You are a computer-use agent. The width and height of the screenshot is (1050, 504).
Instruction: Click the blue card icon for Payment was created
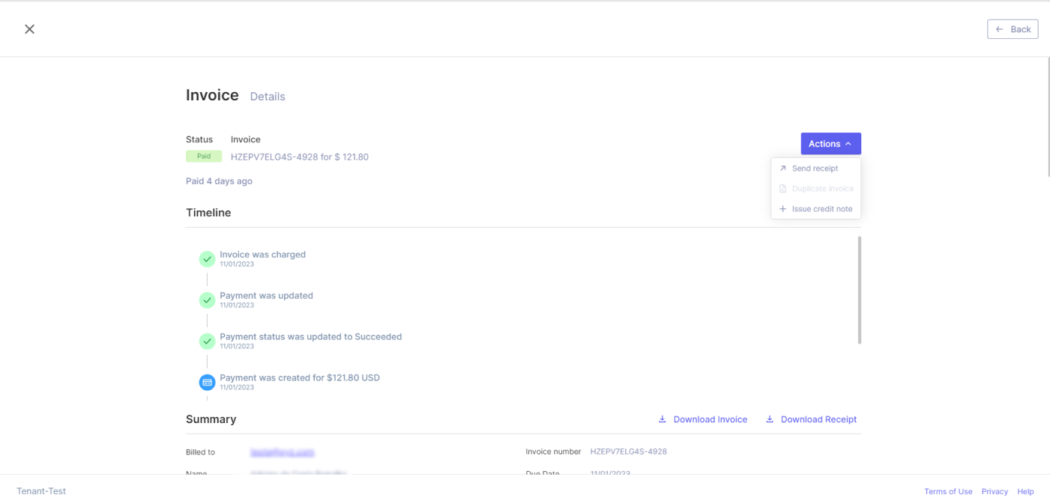click(207, 383)
